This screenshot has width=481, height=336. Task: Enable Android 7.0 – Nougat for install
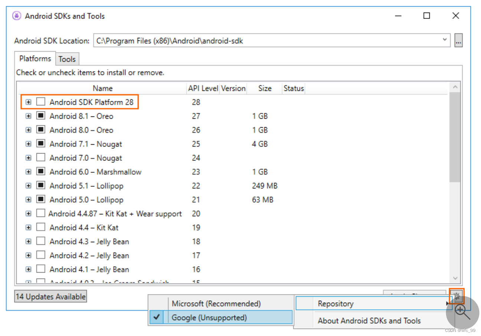tap(41, 158)
